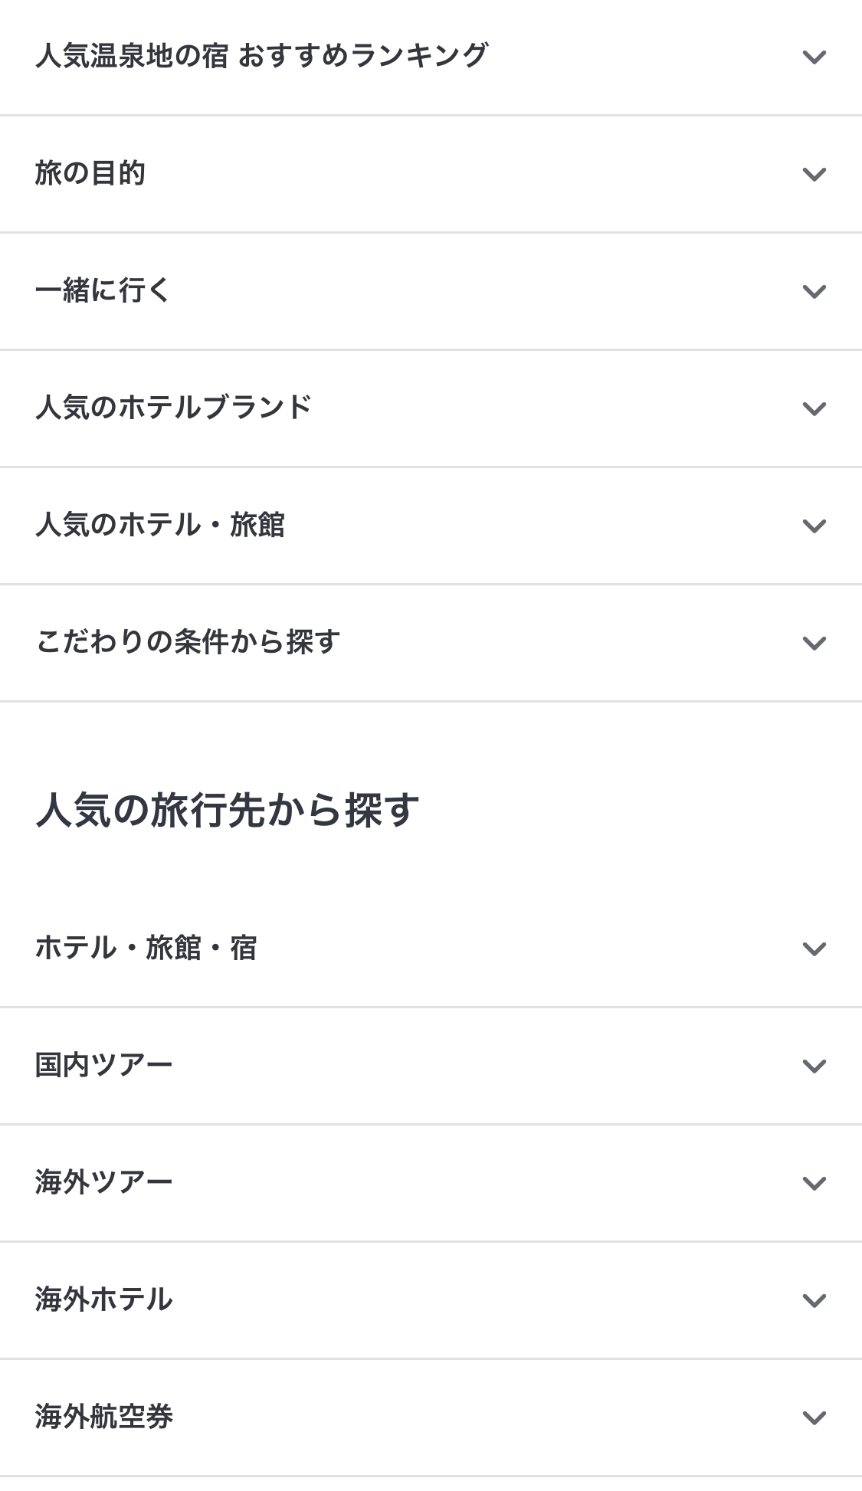Click the 一緒に行く label text

(x=102, y=290)
